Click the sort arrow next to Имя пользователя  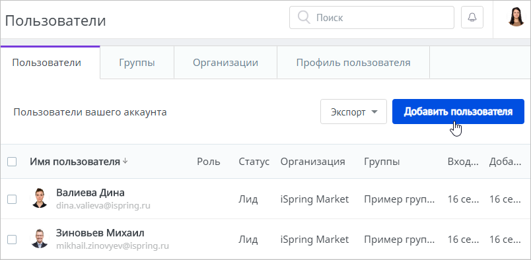click(x=125, y=162)
